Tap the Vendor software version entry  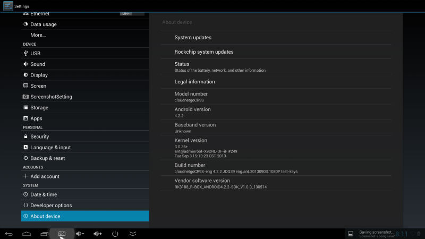point(276,183)
